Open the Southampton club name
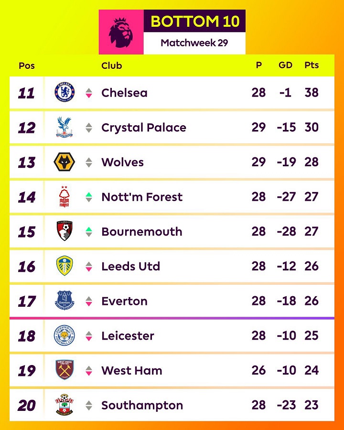The image size is (344, 430). coord(142,406)
